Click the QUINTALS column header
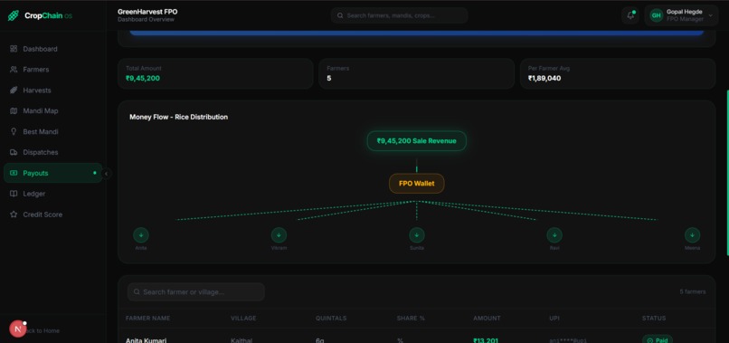This screenshot has width=729, height=343. 331,319
